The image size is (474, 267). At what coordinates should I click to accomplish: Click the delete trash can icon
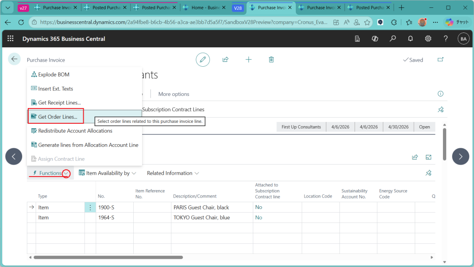(271, 59)
